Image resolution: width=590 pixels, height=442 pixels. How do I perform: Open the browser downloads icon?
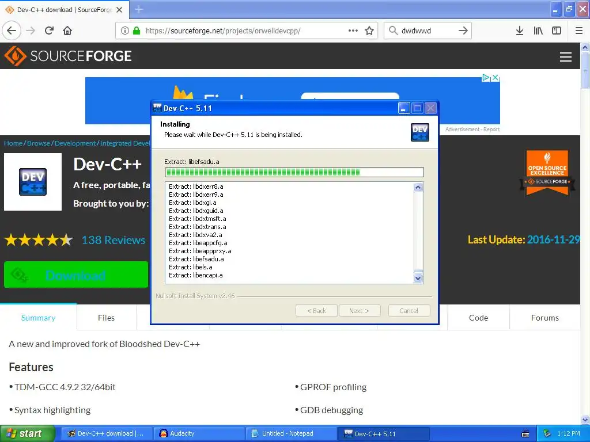pyautogui.click(x=519, y=31)
